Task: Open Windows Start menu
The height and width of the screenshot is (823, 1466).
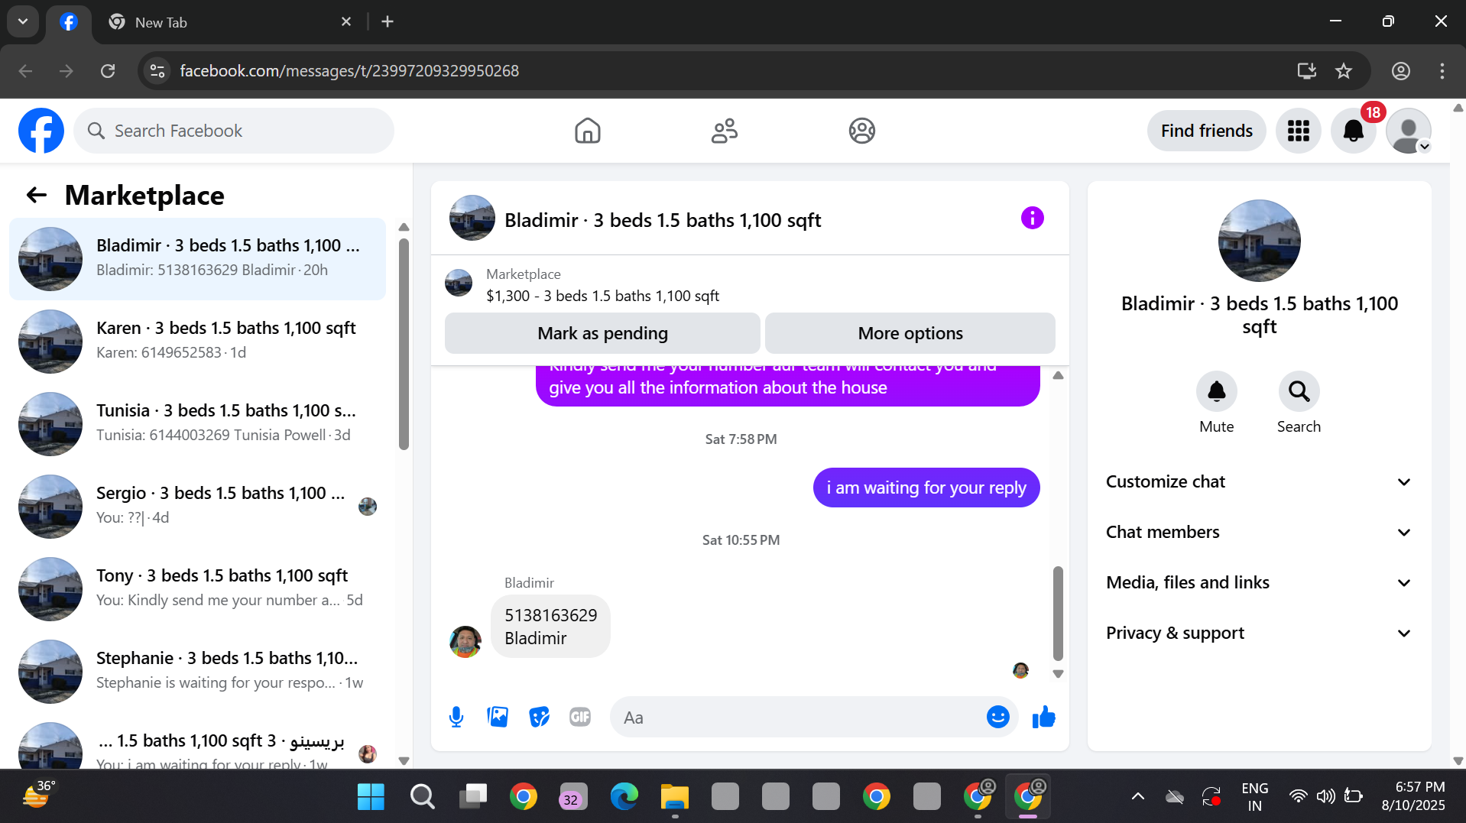Action: point(371,796)
